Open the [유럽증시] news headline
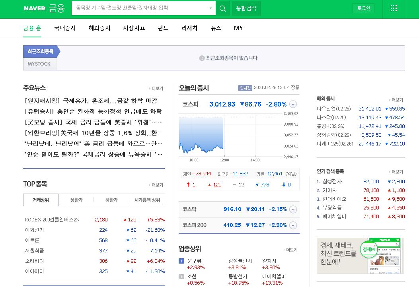This screenshot has height=287, width=419. (x=93, y=111)
